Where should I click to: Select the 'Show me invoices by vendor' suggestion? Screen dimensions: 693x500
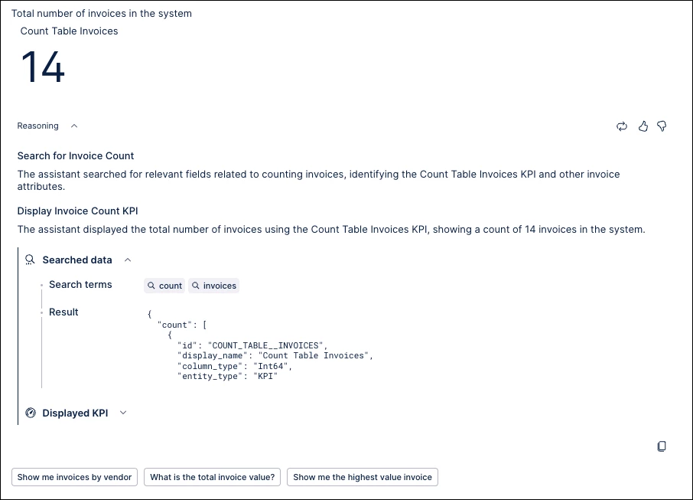coord(74,477)
